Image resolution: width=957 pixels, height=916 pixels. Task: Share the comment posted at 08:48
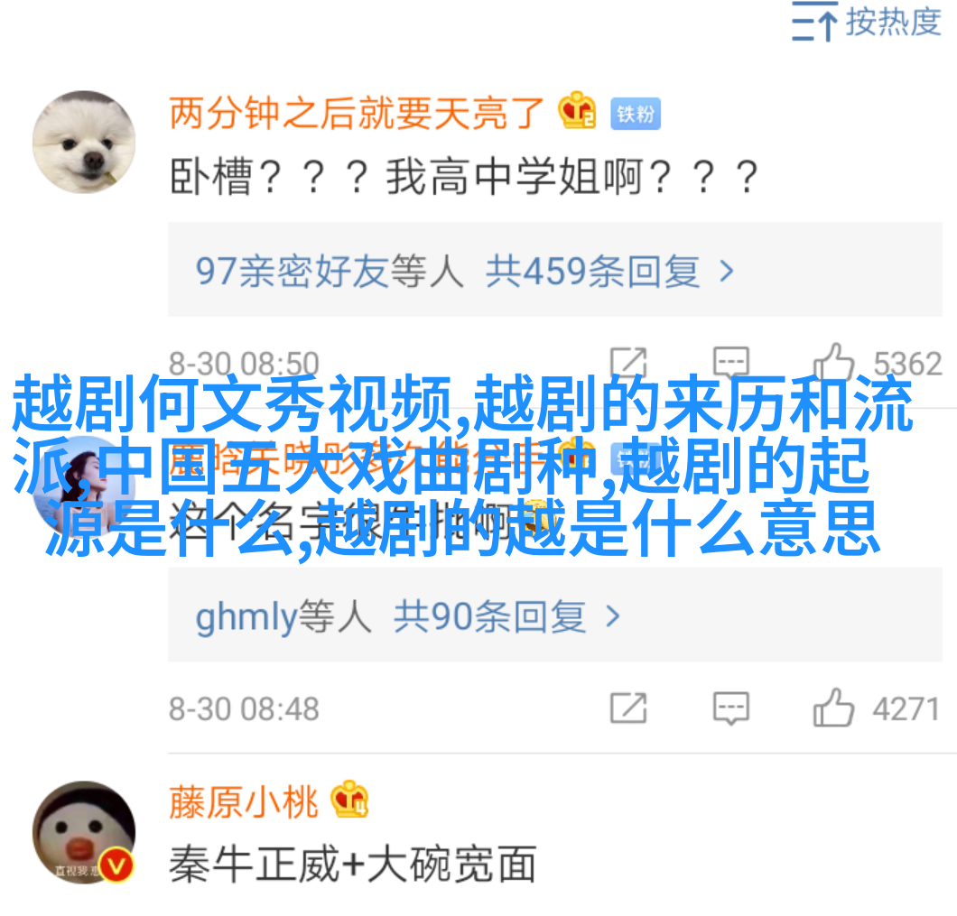[x=628, y=708]
